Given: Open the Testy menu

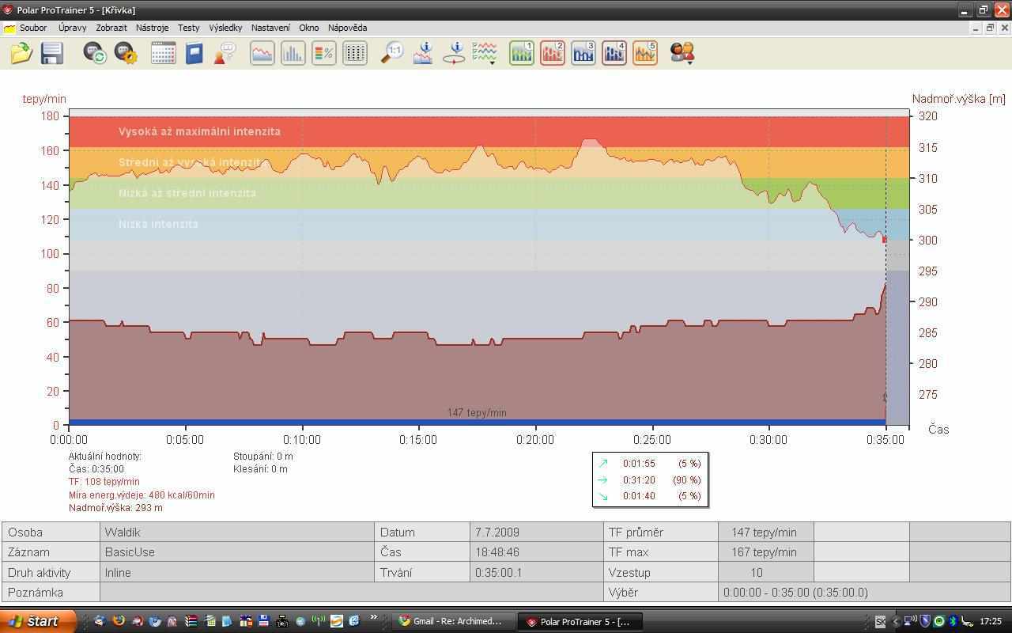Looking at the screenshot, I should coord(188,28).
